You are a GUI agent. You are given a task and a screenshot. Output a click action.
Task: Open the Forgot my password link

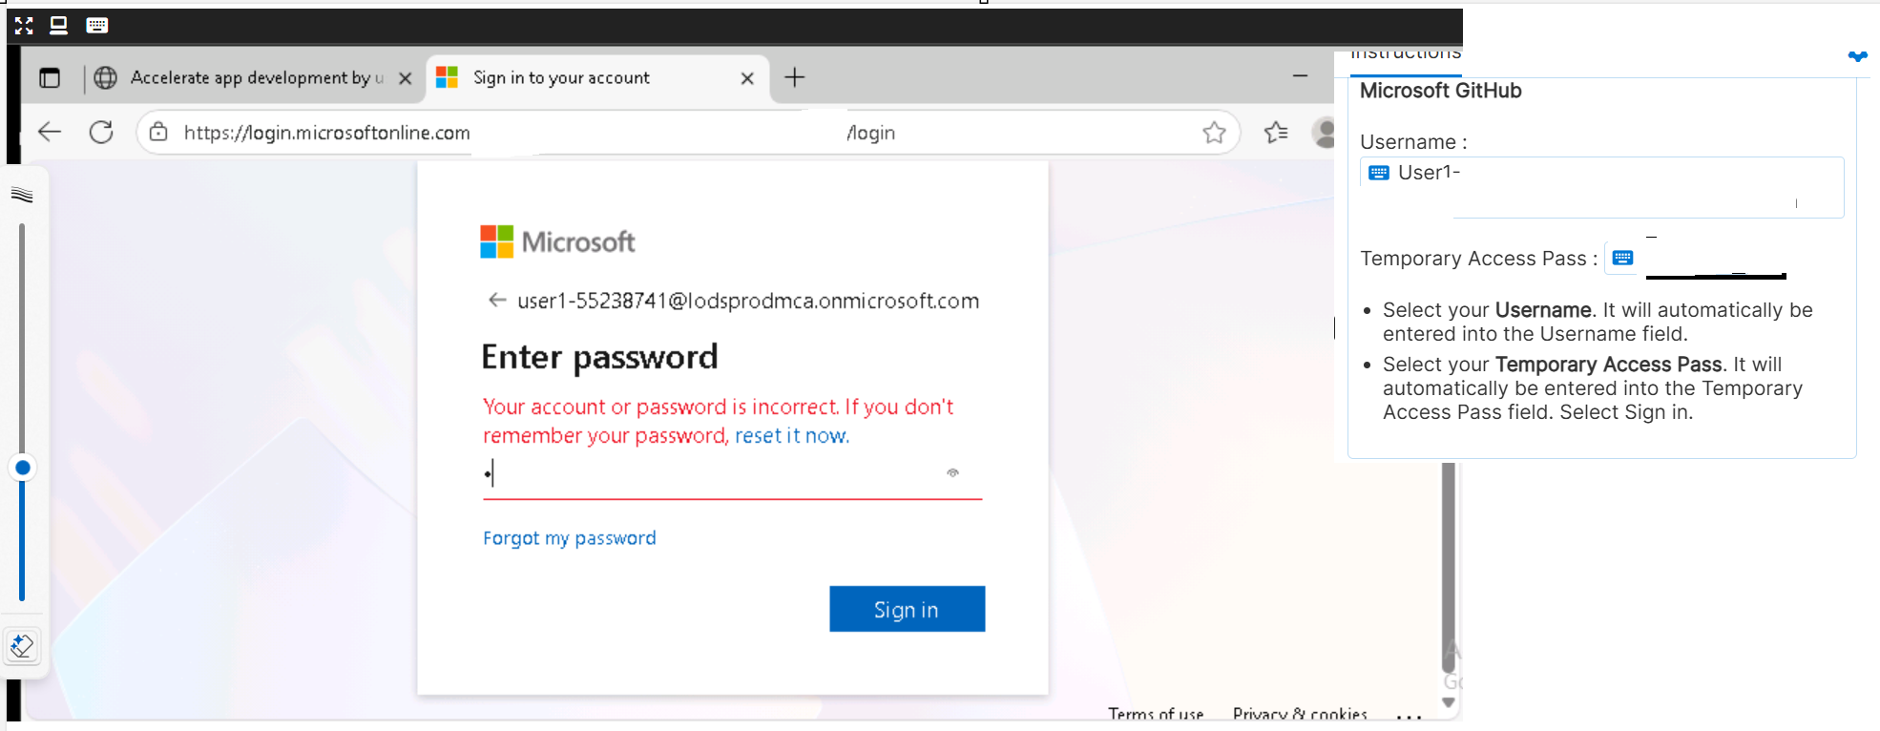[570, 538]
